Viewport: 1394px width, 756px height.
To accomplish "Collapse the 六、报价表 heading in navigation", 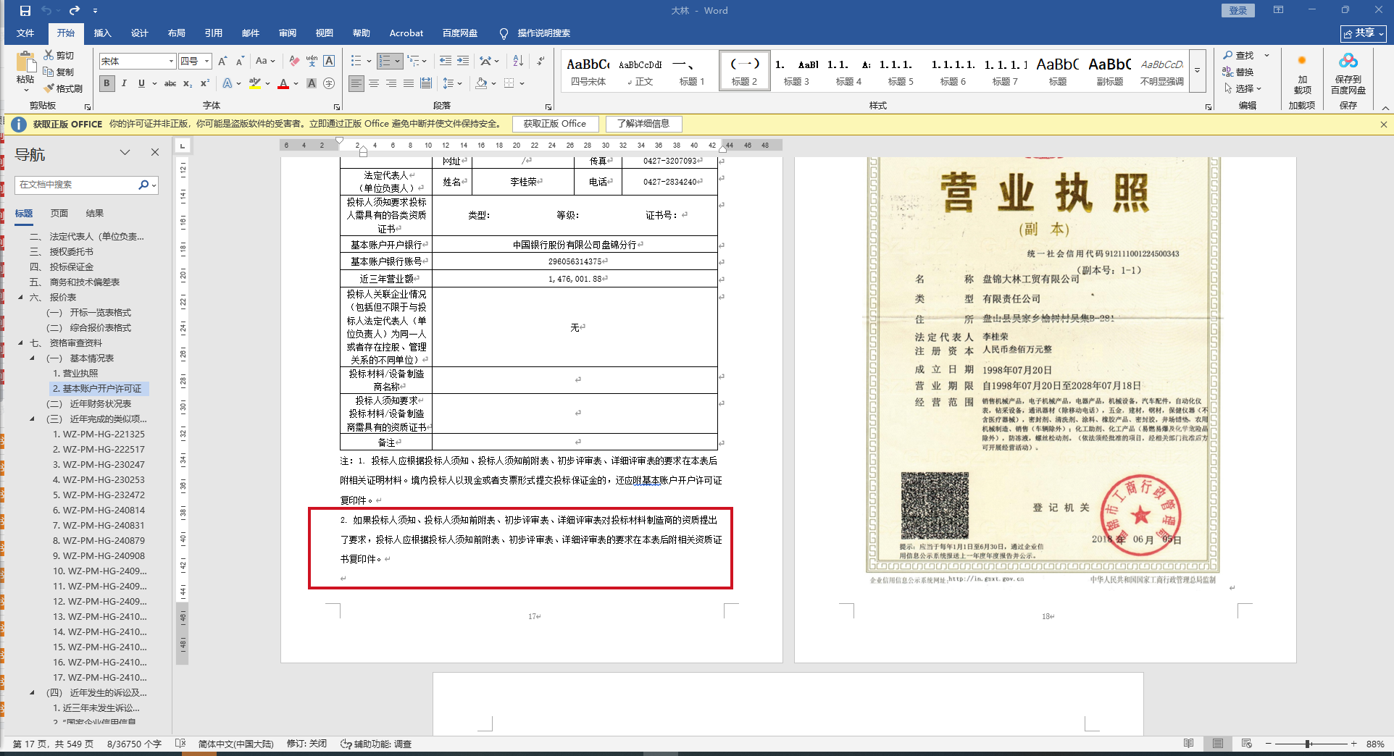I will pyautogui.click(x=21, y=297).
